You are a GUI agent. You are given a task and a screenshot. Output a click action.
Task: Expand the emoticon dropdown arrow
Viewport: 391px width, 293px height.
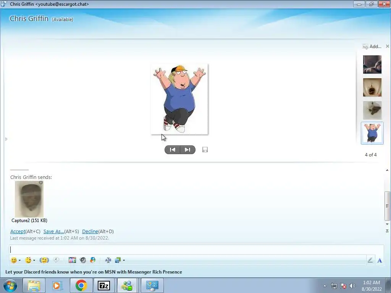pyautogui.click(x=20, y=260)
